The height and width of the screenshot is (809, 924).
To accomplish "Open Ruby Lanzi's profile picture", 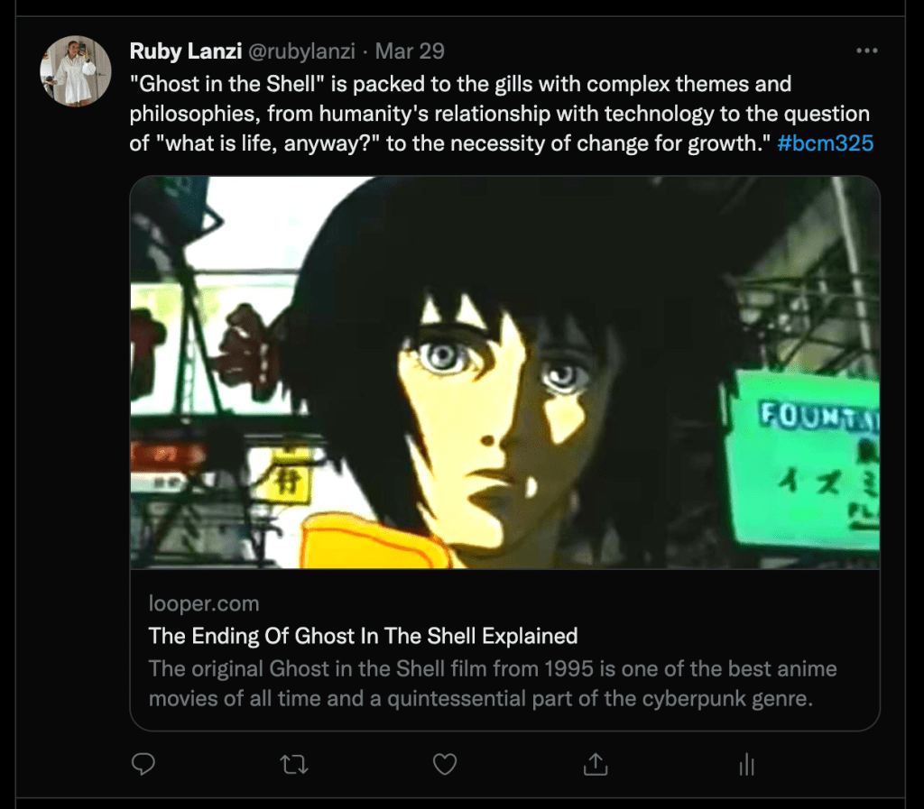I will [x=76, y=71].
